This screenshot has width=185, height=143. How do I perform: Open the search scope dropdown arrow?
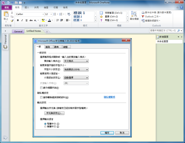[x=181, y=31]
